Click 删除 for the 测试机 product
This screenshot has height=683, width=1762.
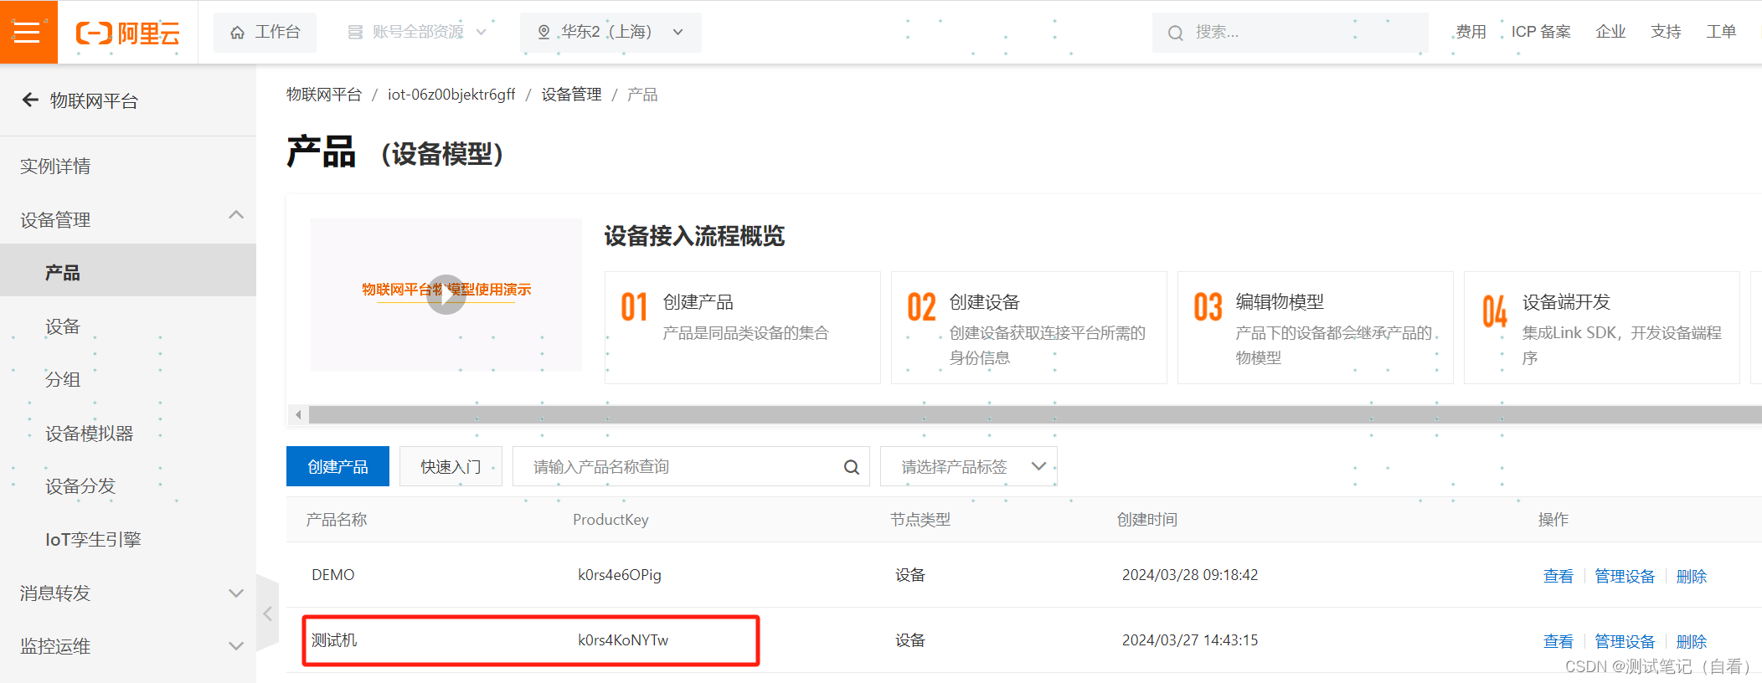click(1691, 641)
